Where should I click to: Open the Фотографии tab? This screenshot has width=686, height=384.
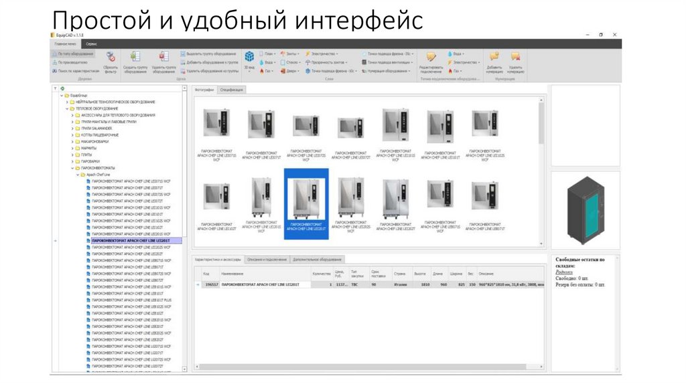tap(204, 90)
